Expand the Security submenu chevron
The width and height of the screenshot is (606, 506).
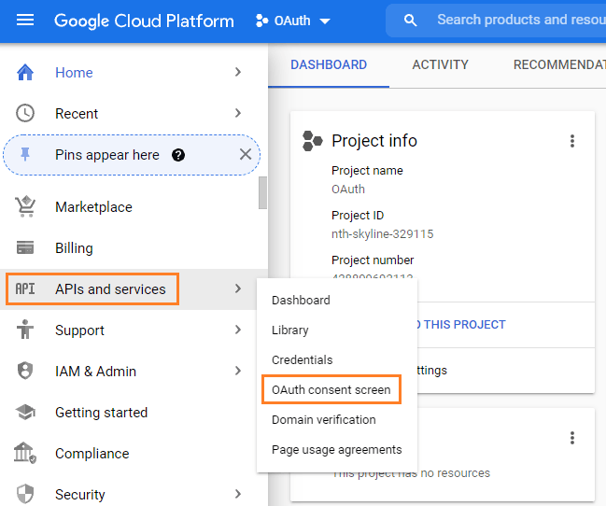[238, 494]
